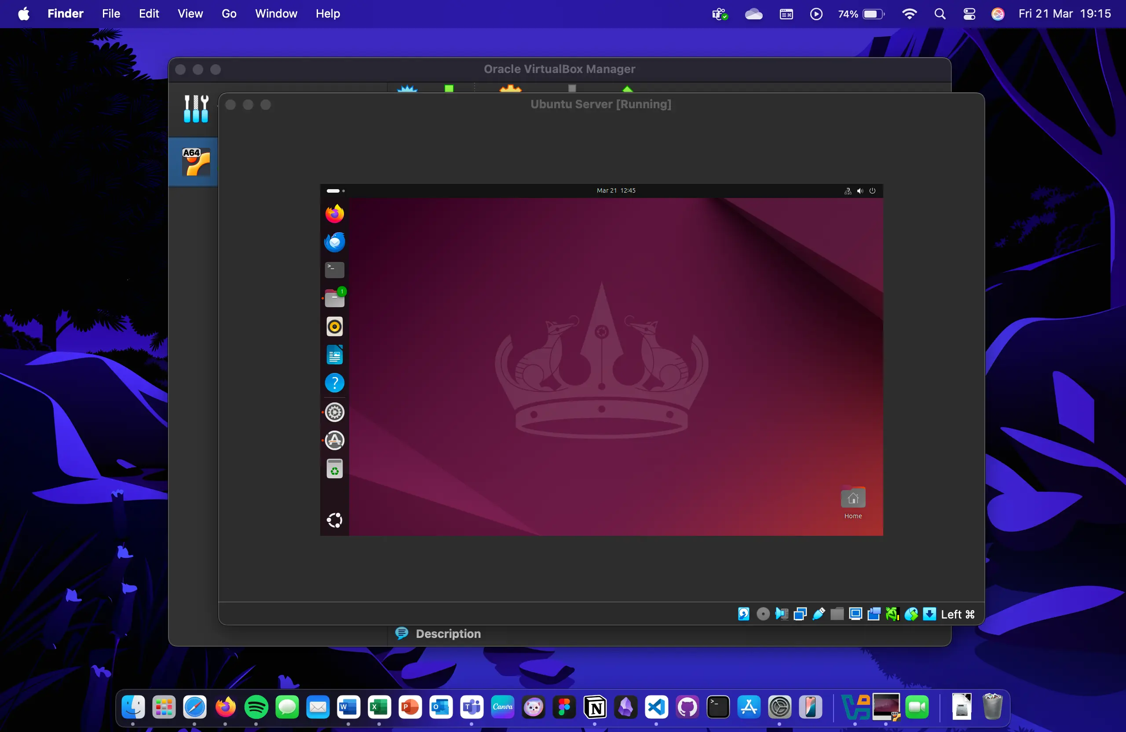Click the hard disk activity indicator in VirtualBox
Image resolution: width=1126 pixels, height=732 pixels.
(x=743, y=614)
